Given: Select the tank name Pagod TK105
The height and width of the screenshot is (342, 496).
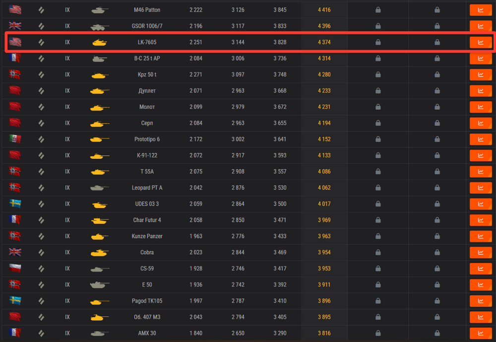Looking at the screenshot, I should click(147, 300).
